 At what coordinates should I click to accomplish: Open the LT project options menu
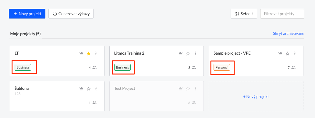(x=96, y=53)
